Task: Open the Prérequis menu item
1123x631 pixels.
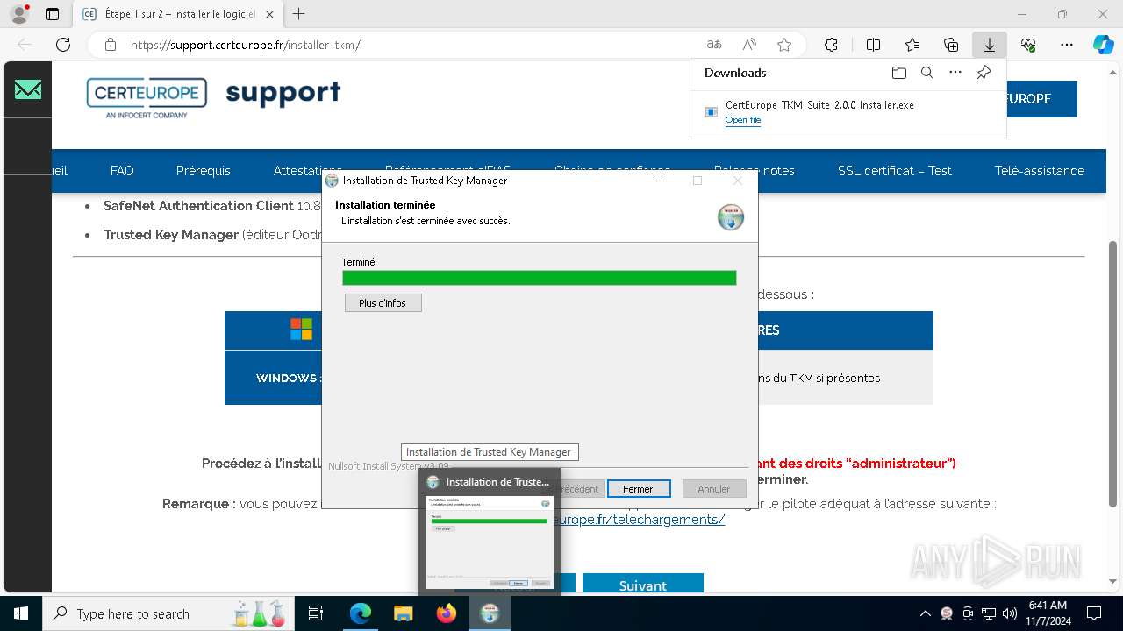Action: pos(203,171)
